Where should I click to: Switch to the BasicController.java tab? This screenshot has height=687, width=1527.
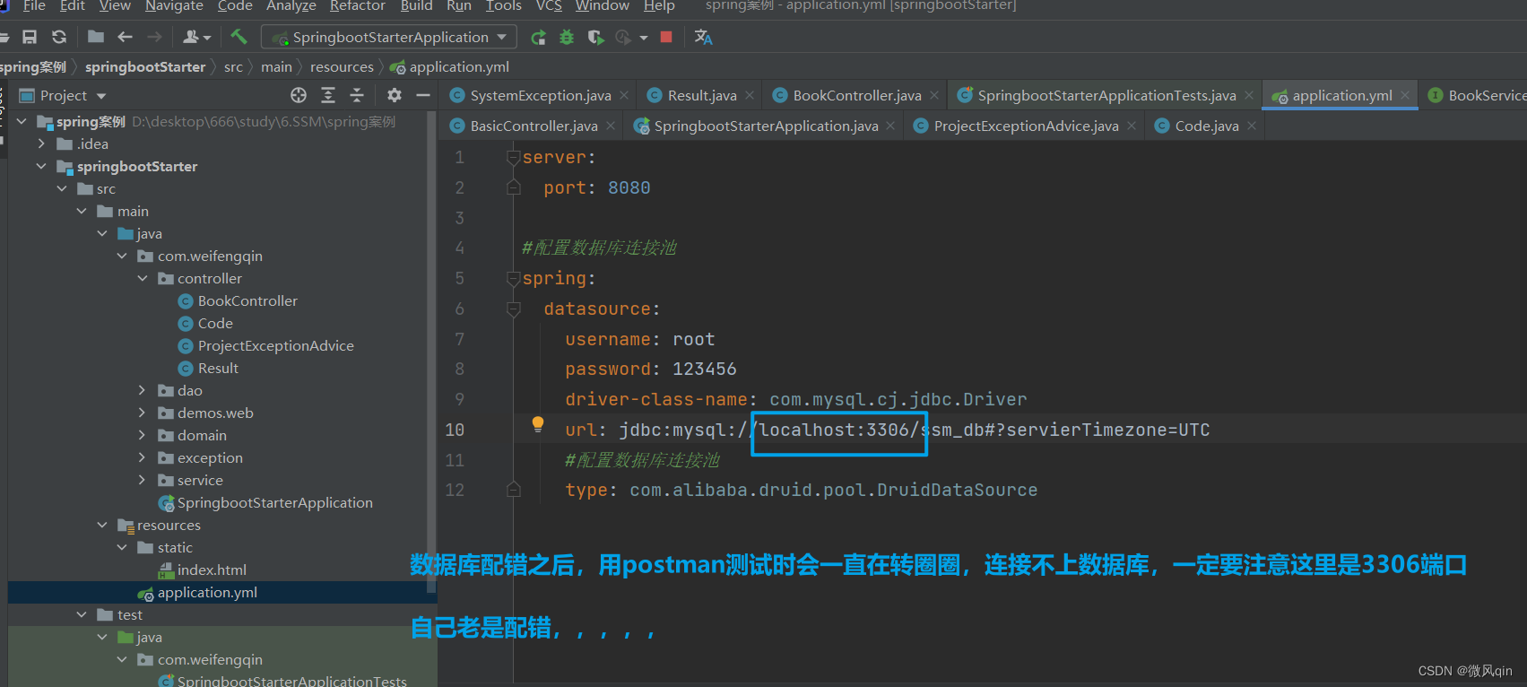point(533,126)
